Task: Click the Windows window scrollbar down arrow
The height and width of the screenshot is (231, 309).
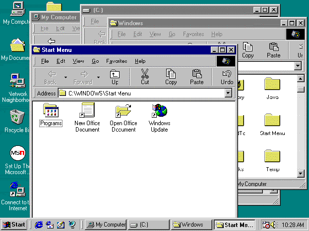Action: tap(301, 174)
